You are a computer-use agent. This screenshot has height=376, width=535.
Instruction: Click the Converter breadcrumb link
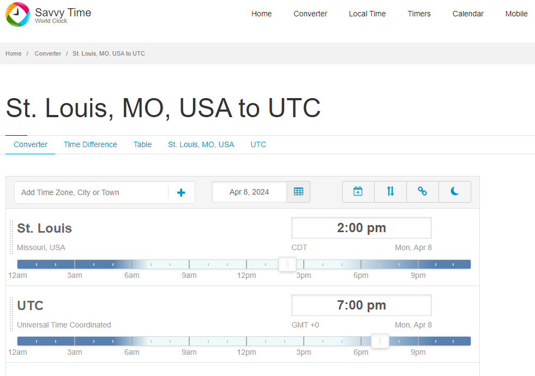[48, 53]
